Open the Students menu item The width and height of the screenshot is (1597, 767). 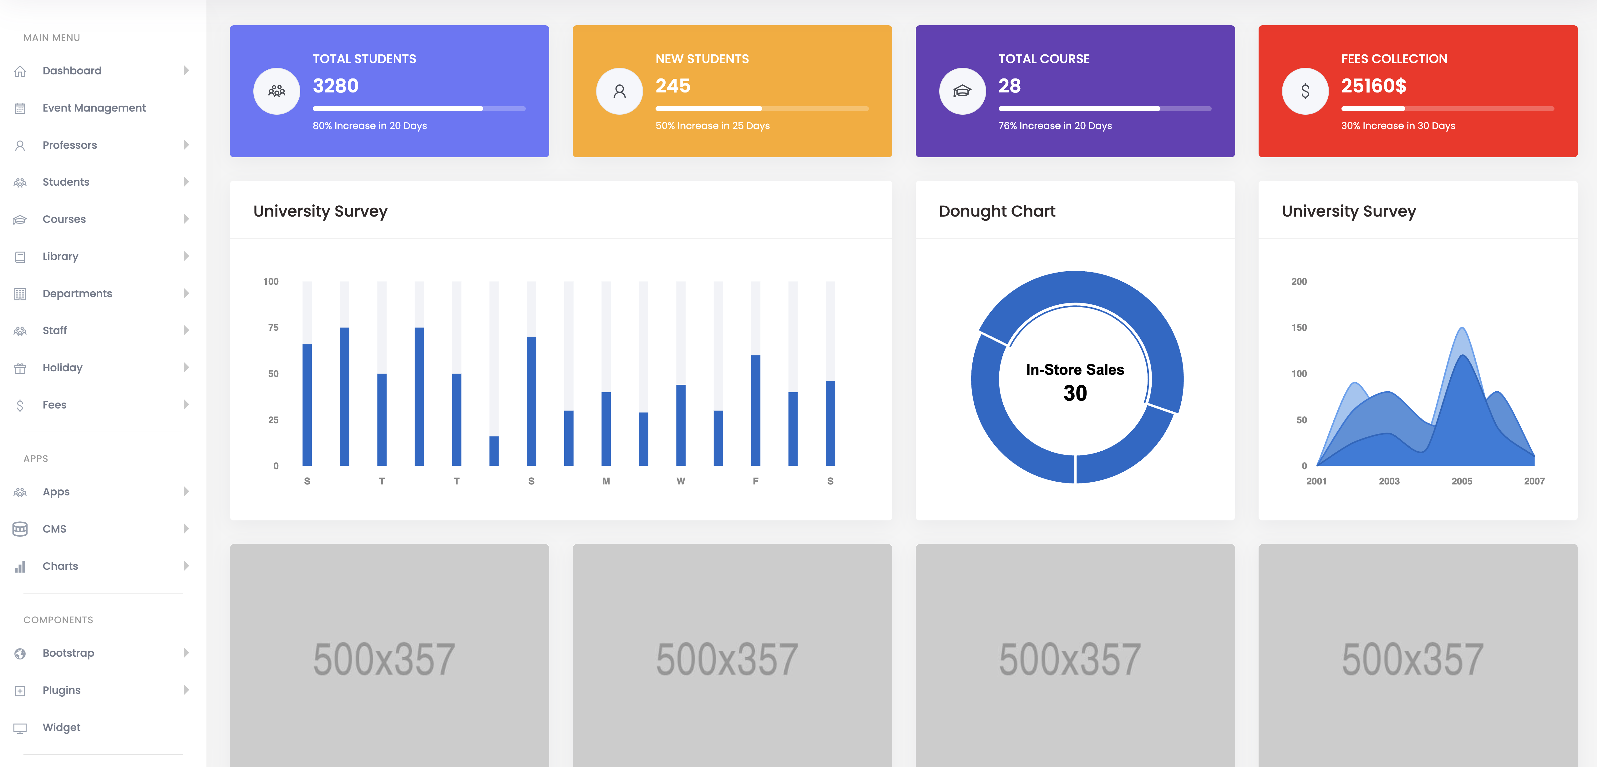[x=66, y=182]
